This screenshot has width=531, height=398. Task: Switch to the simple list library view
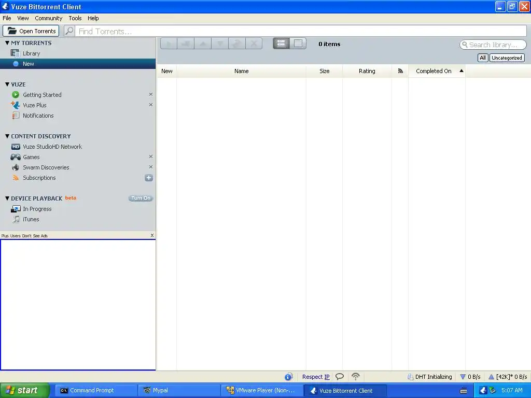pyautogui.click(x=298, y=44)
